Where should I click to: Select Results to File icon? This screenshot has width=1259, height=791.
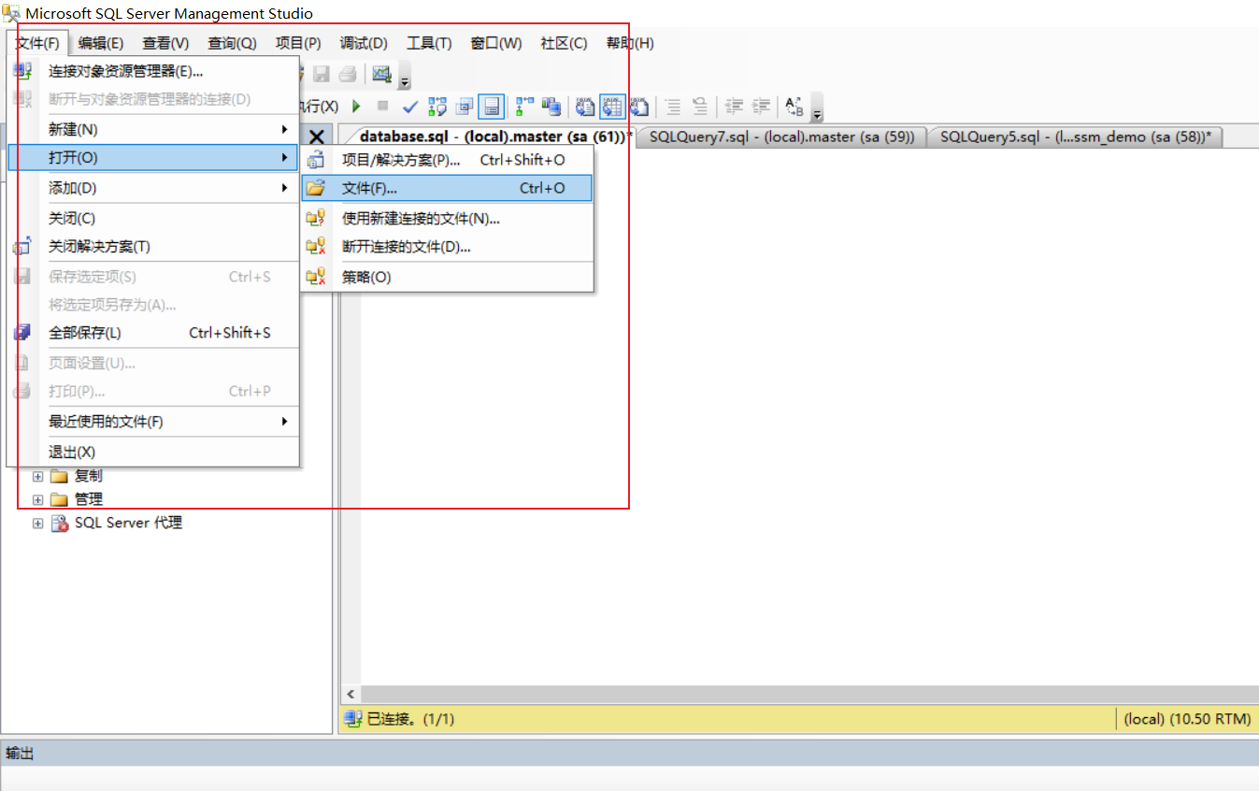point(639,107)
